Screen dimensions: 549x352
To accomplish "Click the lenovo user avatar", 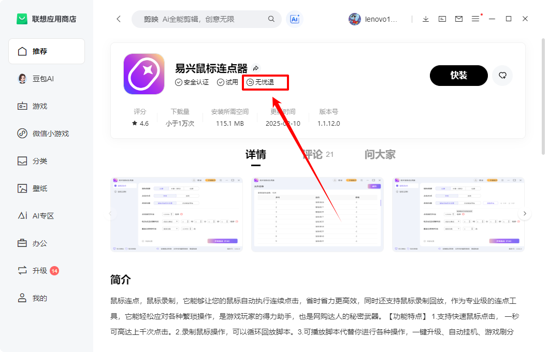I will (x=354, y=19).
